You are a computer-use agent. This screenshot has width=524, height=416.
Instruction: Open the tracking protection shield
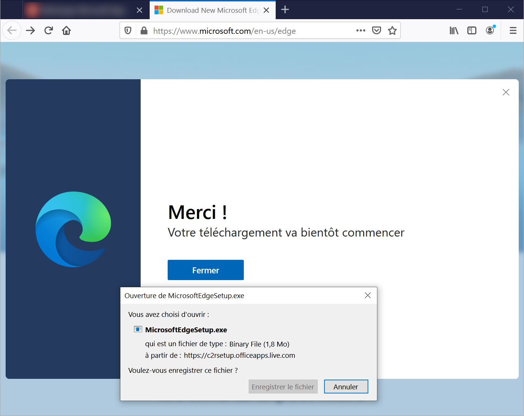128,30
